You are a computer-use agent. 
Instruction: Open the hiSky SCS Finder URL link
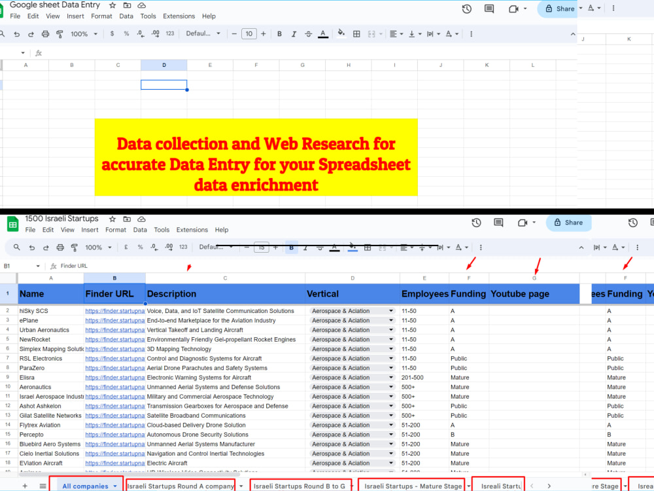coord(114,310)
